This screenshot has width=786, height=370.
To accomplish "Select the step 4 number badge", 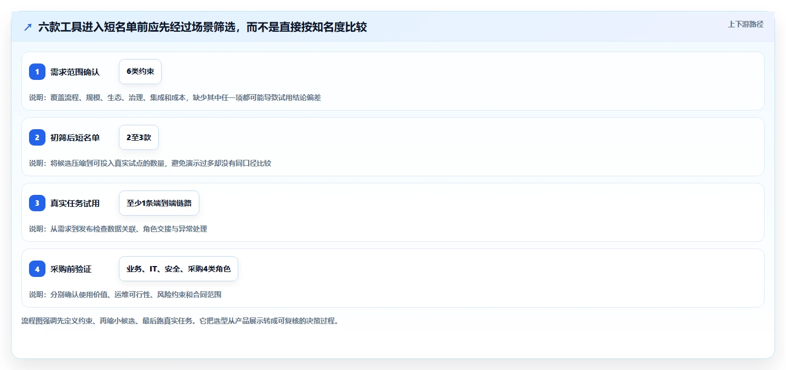I will pyautogui.click(x=37, y=269).
